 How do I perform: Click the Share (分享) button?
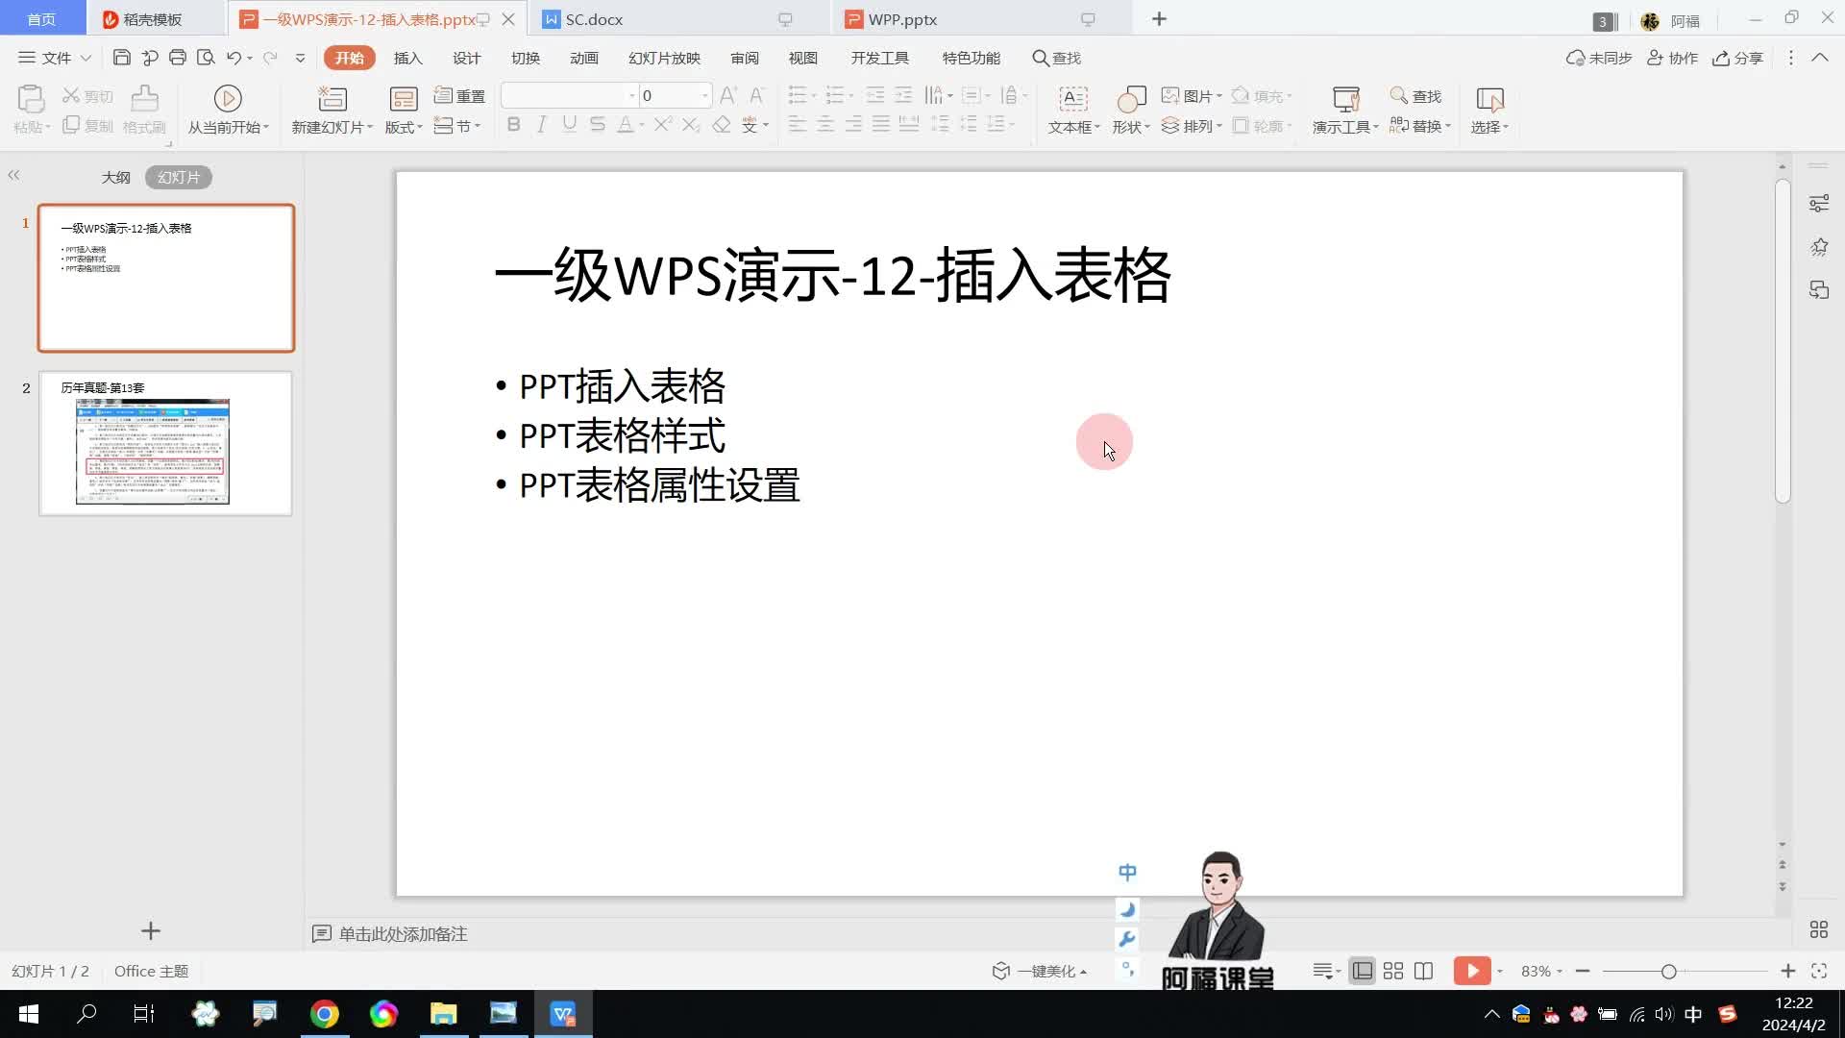pos(1737,58)
